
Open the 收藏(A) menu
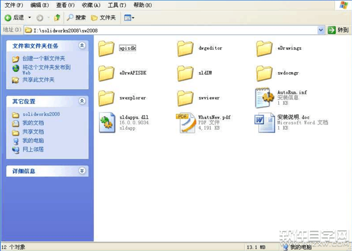(91, 5)
